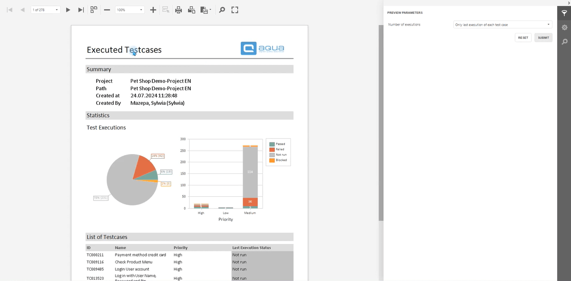Click test case ID TC000211
The height and width of the screenshot is (281, 571).
95,255
